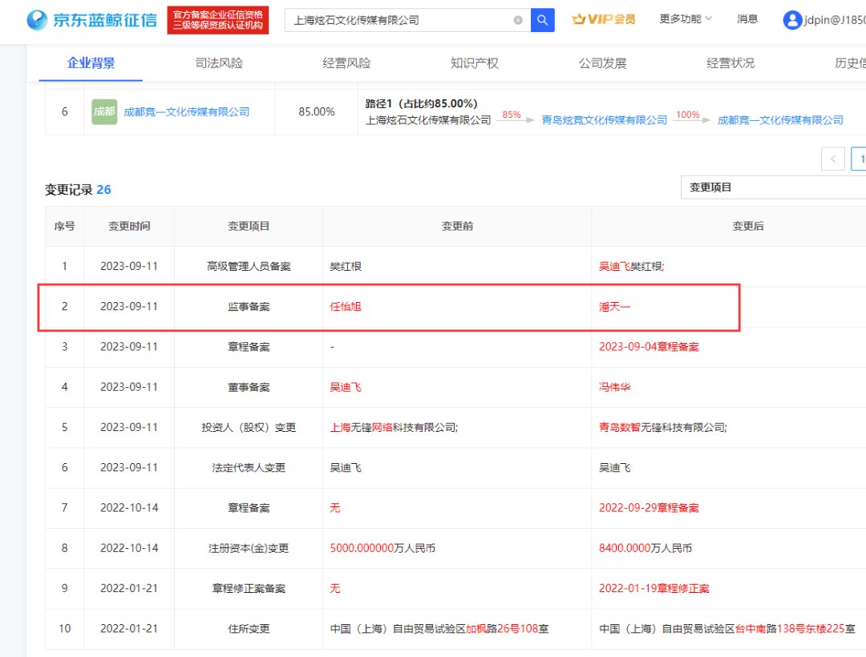Open the VIP会员 crown link
The width and height of the screenshot is (866, 657).
(604, 19)
